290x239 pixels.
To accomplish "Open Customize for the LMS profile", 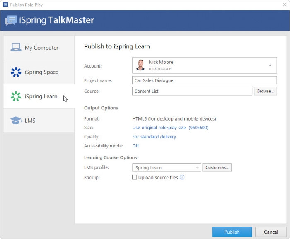I will pos(217,168).
